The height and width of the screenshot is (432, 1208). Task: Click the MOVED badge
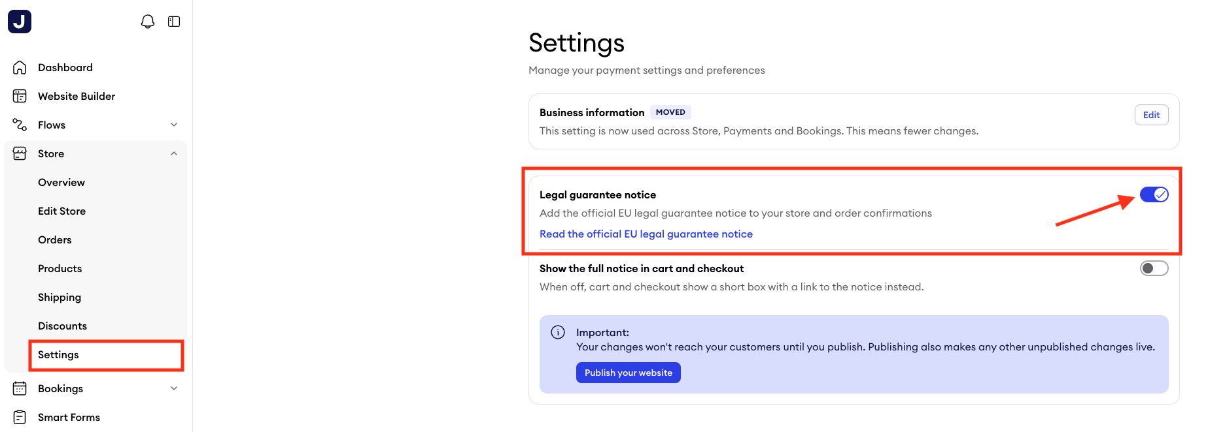tap(670, 112)
